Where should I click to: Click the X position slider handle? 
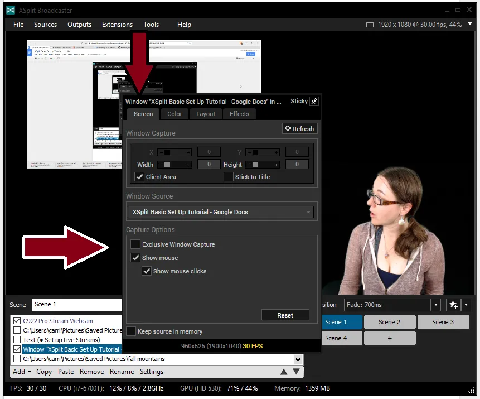(x=167, y=152)
